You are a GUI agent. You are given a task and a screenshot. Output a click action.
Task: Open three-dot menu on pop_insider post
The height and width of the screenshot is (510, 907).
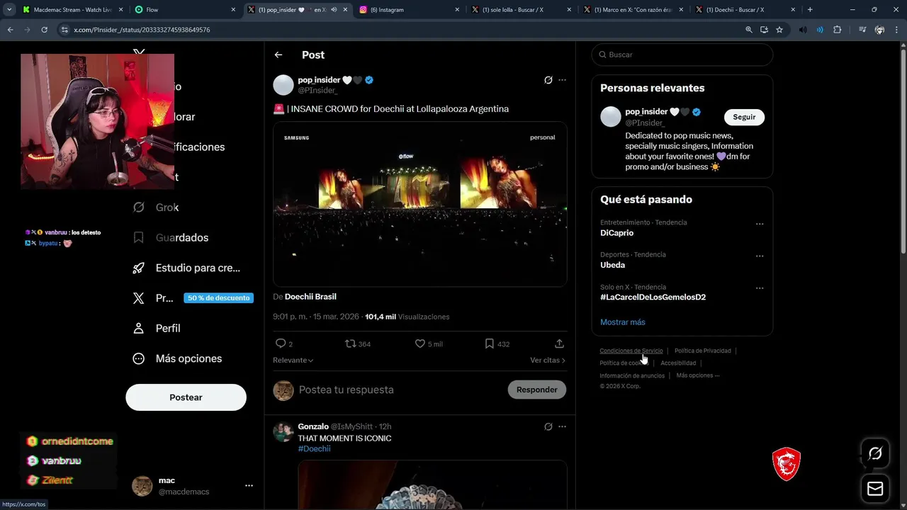562,80
